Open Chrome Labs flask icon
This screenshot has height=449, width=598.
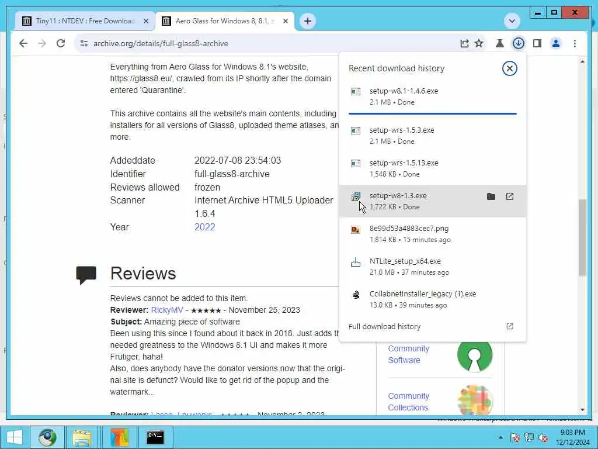[x=500, y=43]
